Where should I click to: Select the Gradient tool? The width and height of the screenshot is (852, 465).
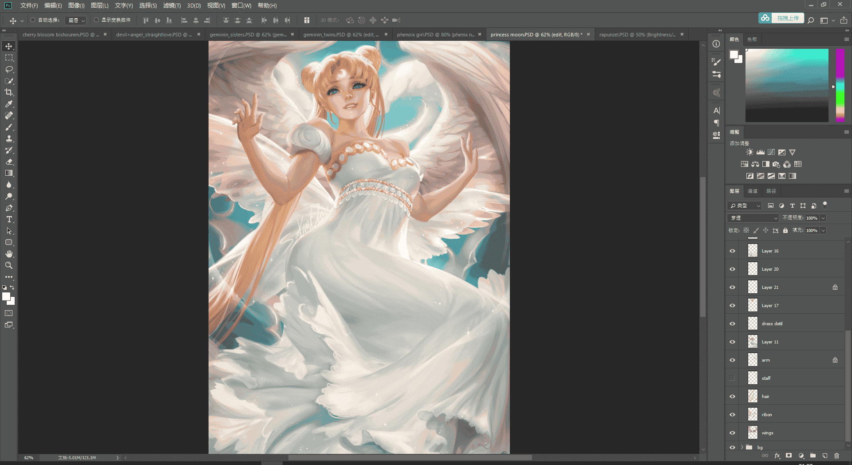pos(9,173)
